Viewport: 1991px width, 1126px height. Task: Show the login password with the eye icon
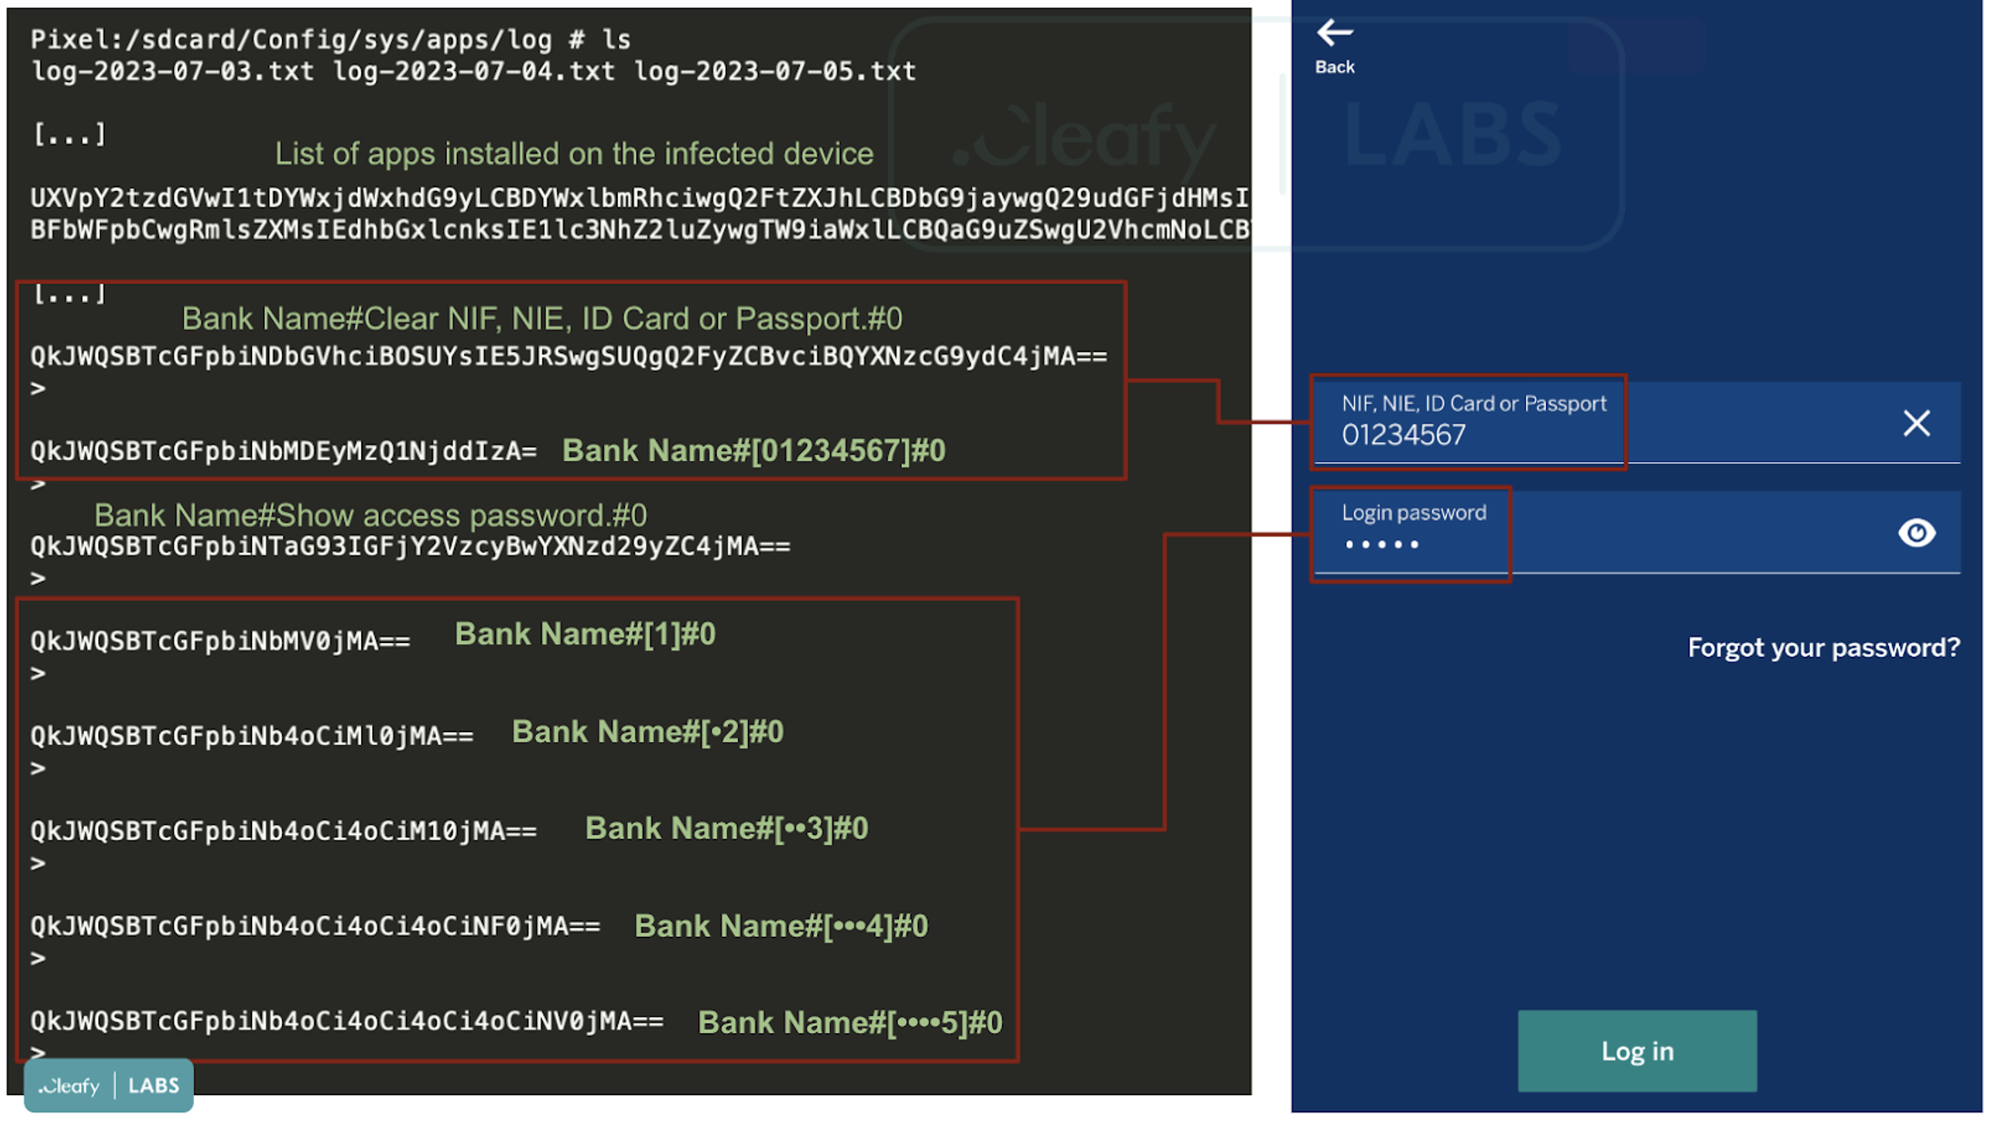click(x=1918, y=533)
